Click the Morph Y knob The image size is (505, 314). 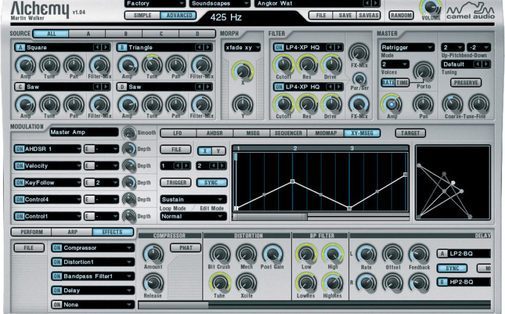[x=243, y=104]
